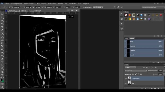Open the Редактирование menu
Viewport: 165px width, 92px height.
[x=16, y=4]
